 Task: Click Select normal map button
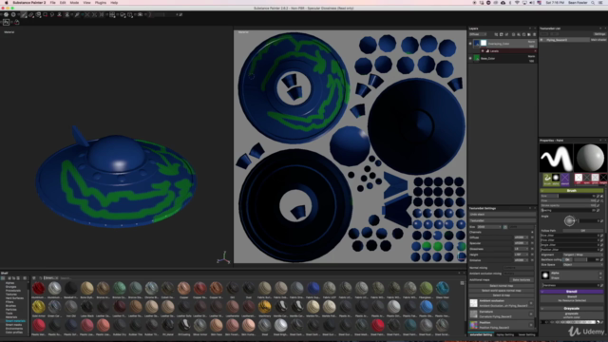click(x=501, y=286)
